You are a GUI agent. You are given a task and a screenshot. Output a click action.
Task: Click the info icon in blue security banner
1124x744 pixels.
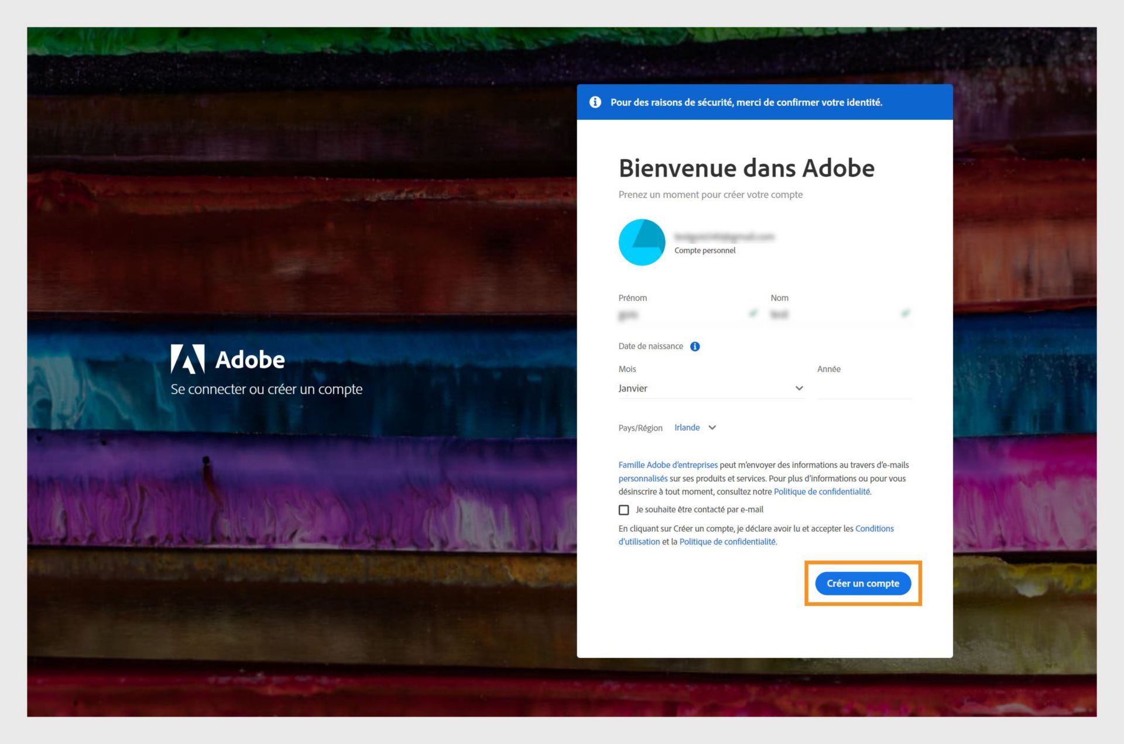(x=595, y=102)
